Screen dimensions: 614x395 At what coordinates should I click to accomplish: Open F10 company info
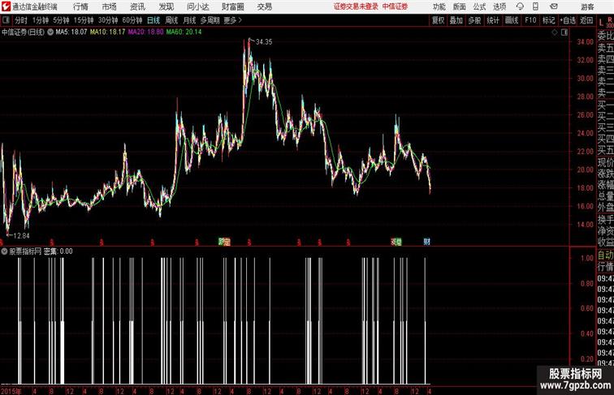[x=530, y=20]
